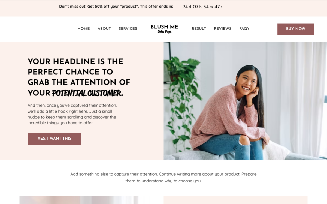Click the blurred image at bottom left
This screenshot has width=327, height=204.
tap(79, 200)
